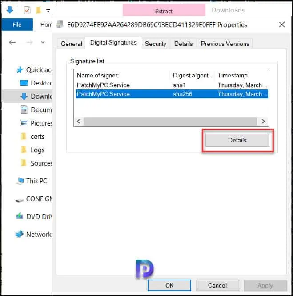Click the This PC computer icon
This screenshot has width=293, height=296.
20,181
